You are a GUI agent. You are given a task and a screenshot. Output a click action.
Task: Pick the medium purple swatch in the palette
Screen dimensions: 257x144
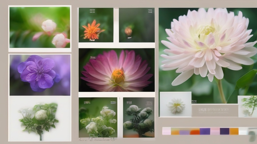[x=205, y=131]
